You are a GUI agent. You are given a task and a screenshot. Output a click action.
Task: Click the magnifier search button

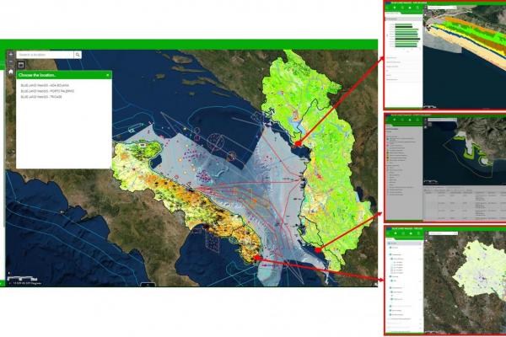tap(78, 55)
